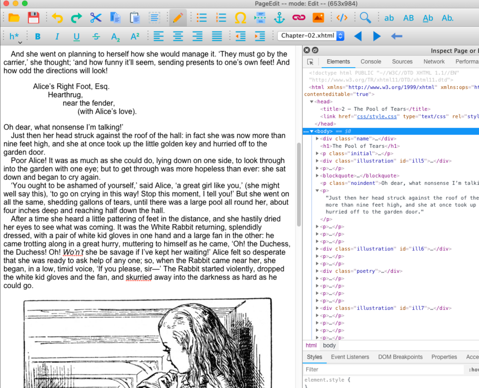This screenshot has height=388, width=479.
Task: Align text left
Action: 158,36
